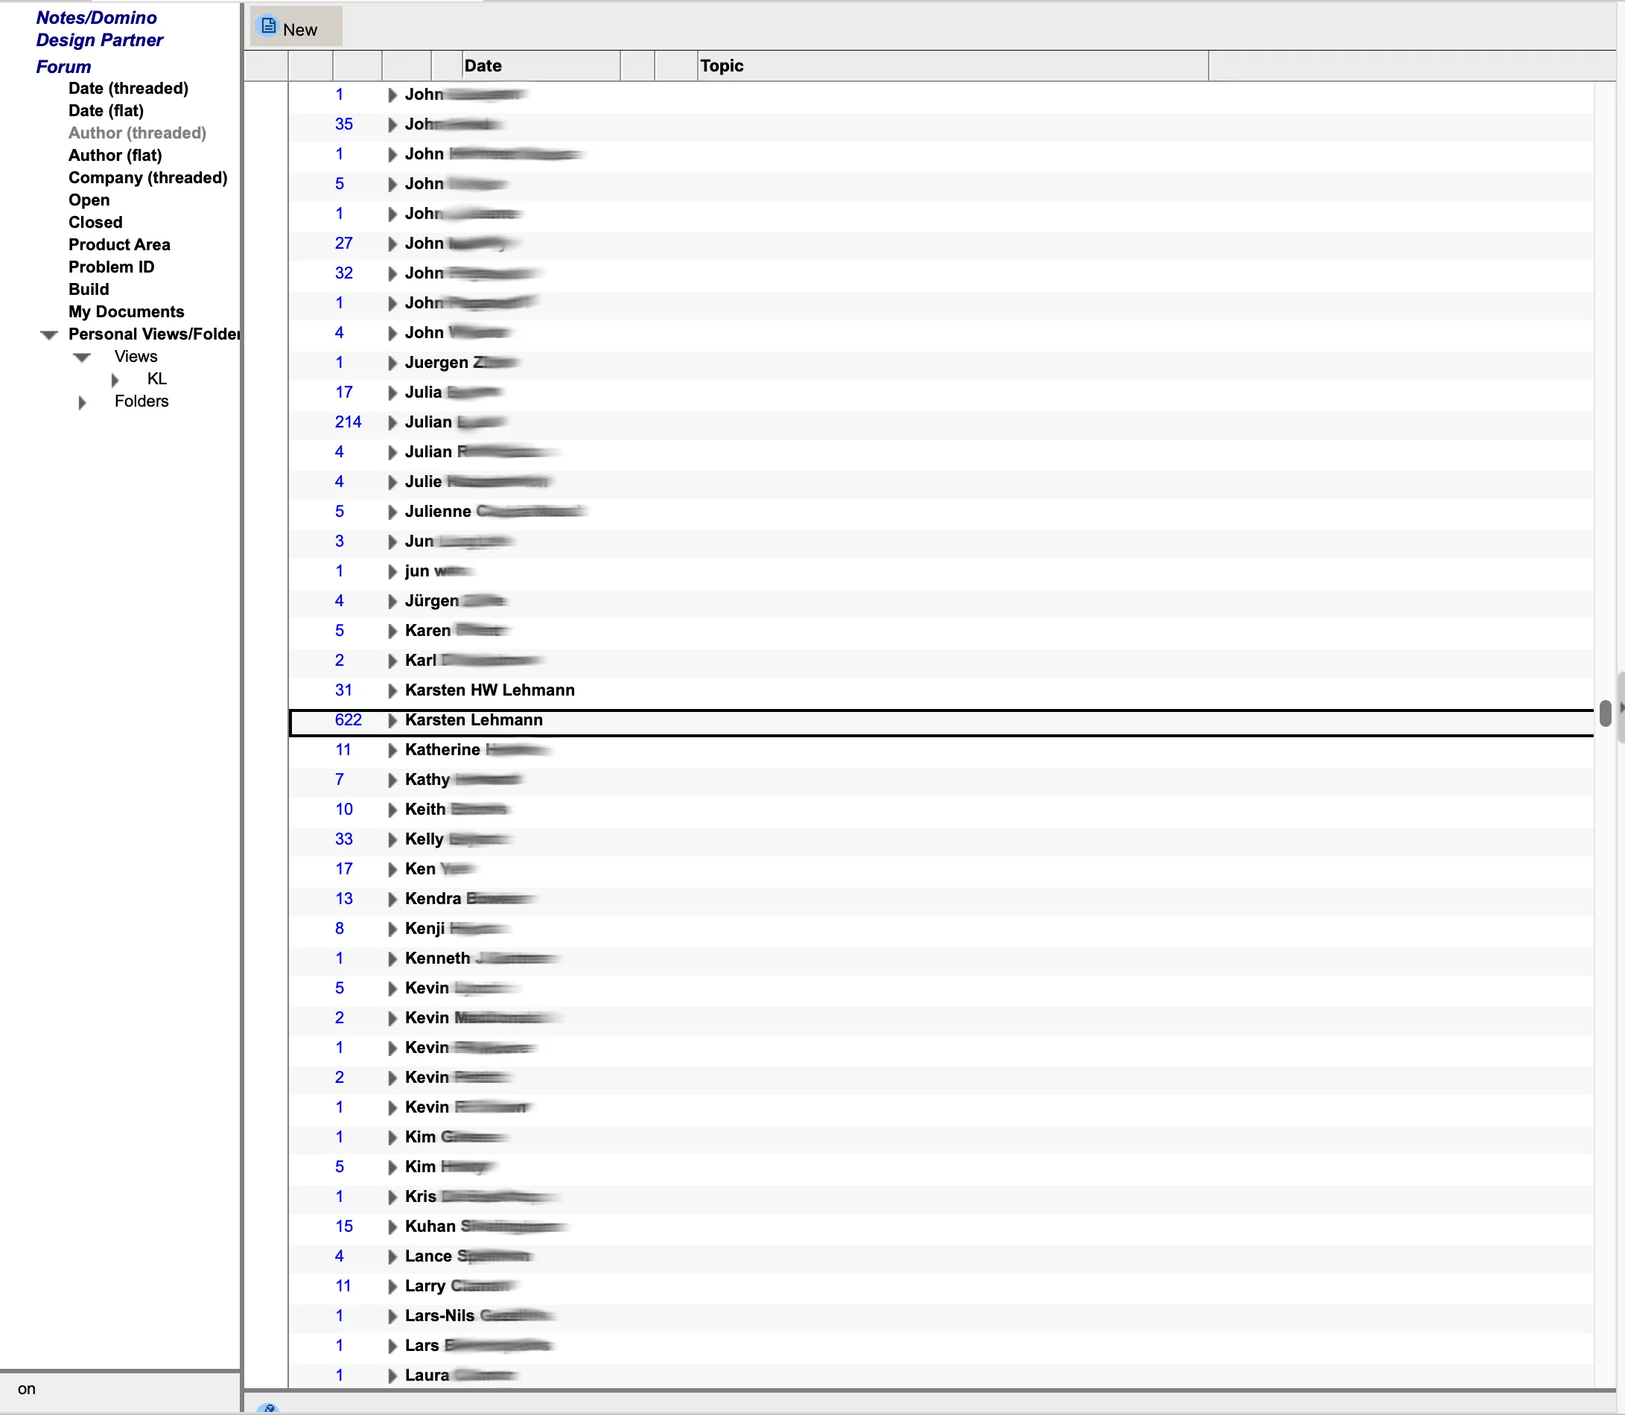Select the Kendra row

pyautogui.click(x=941, y=899)
